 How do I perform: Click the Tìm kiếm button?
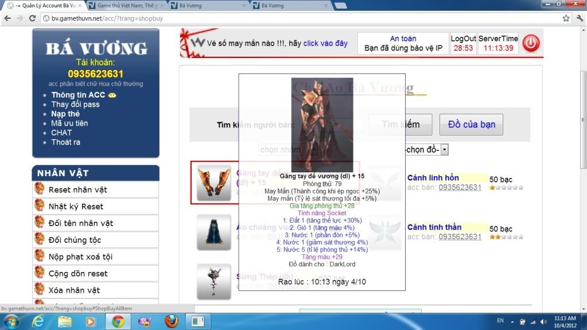pyautogui.click(x=401, y=125)
